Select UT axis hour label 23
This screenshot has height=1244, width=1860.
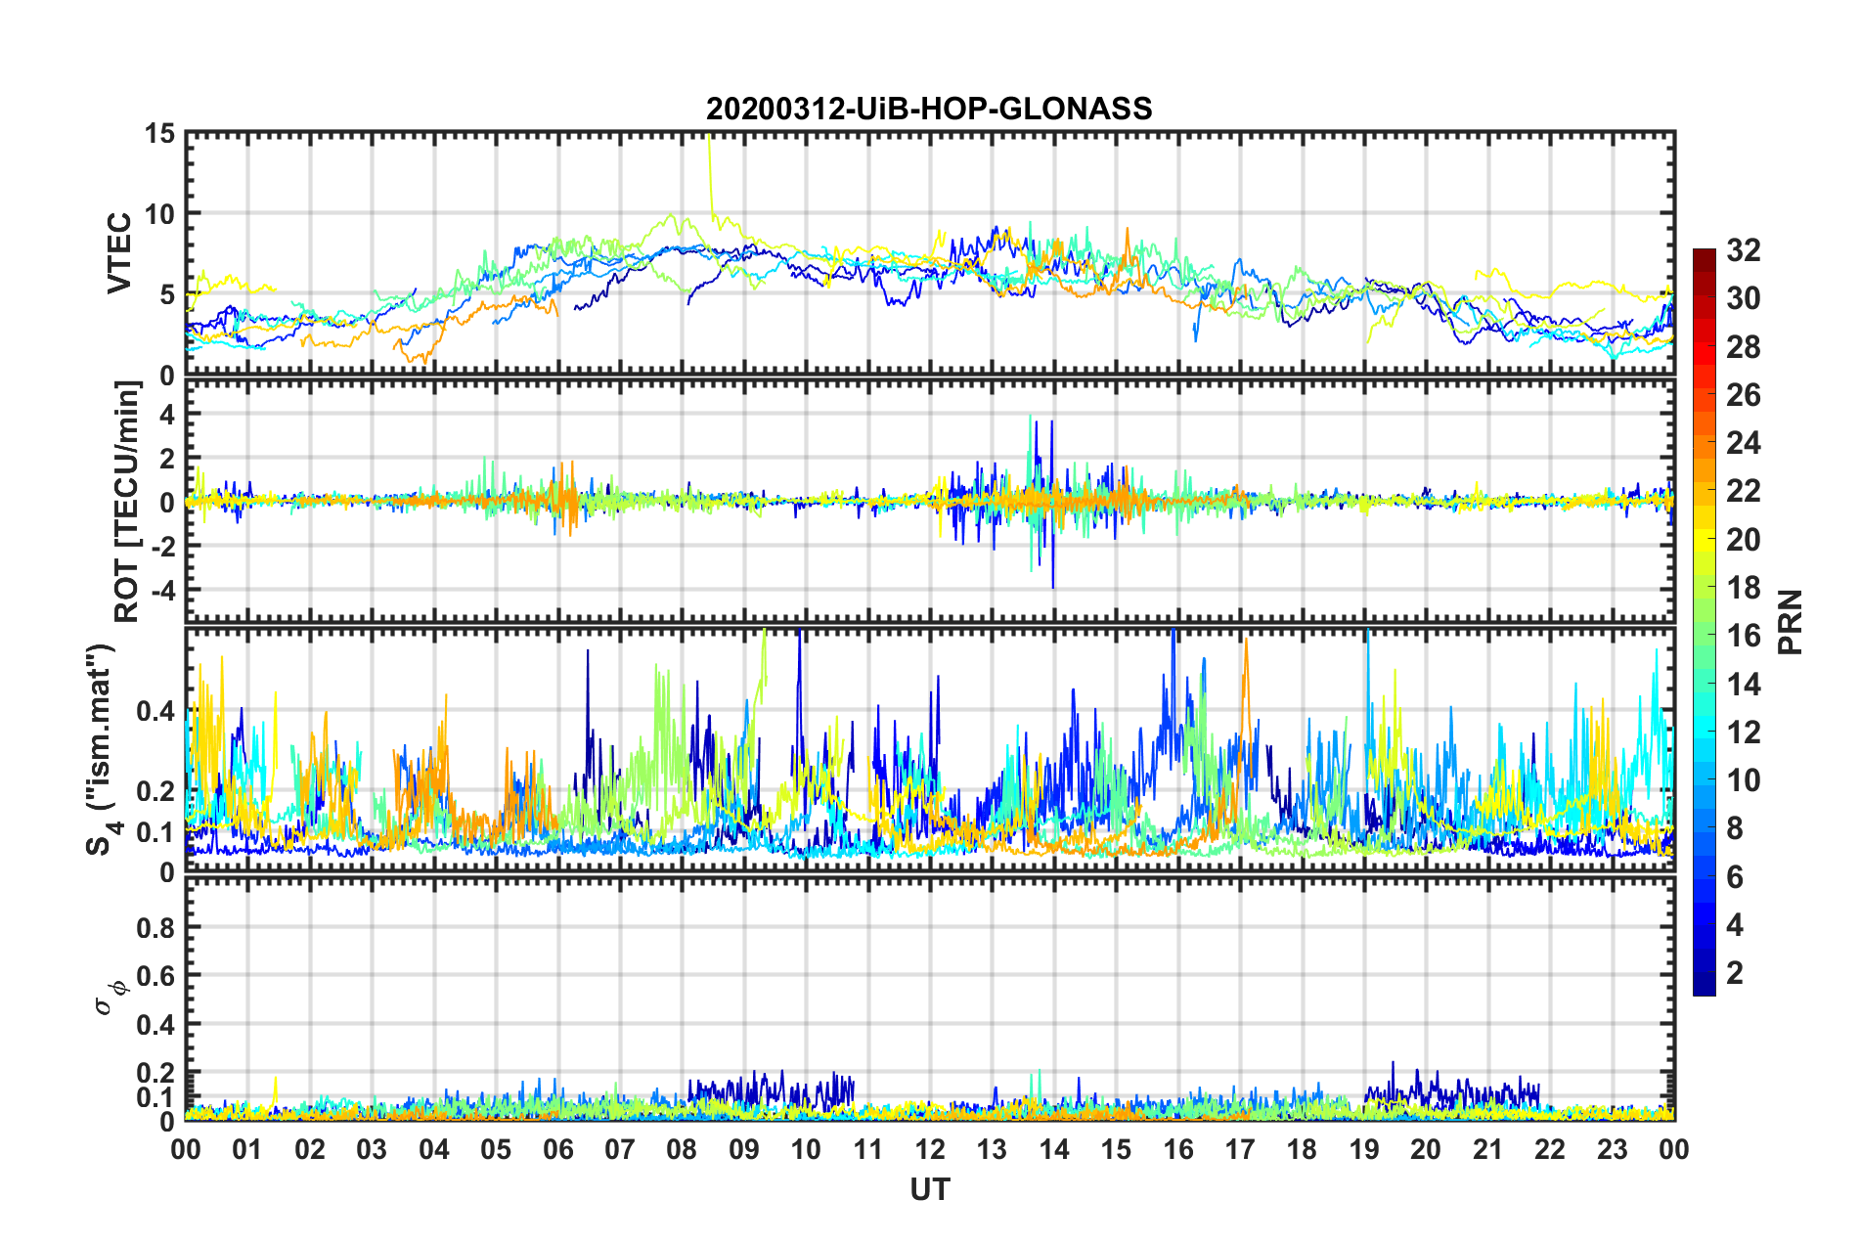point(1613,1150)
